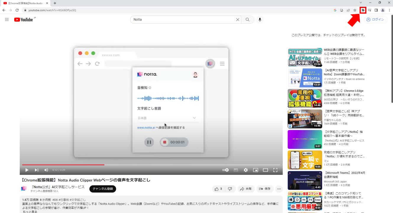This screenshot has height=213, width=393.
Task: Open 15:46 UDトーク video thumbnail
Action: tap(305, 119)
